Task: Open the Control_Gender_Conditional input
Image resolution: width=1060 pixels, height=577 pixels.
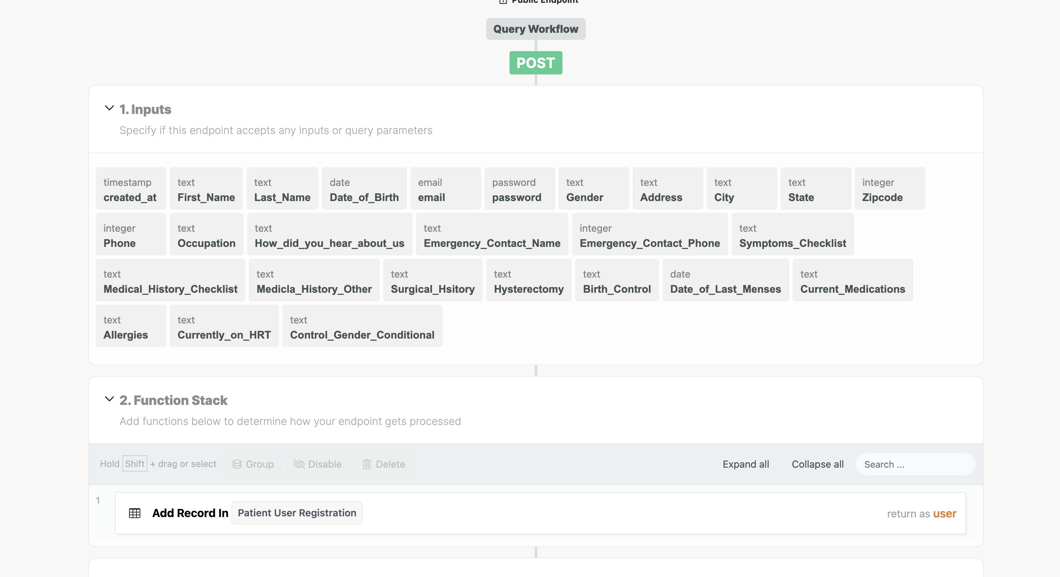Action: tap(362, 326)
